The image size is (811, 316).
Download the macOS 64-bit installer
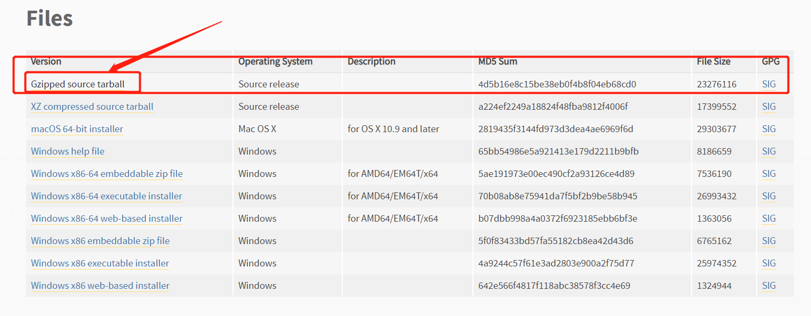pos(76,128)
